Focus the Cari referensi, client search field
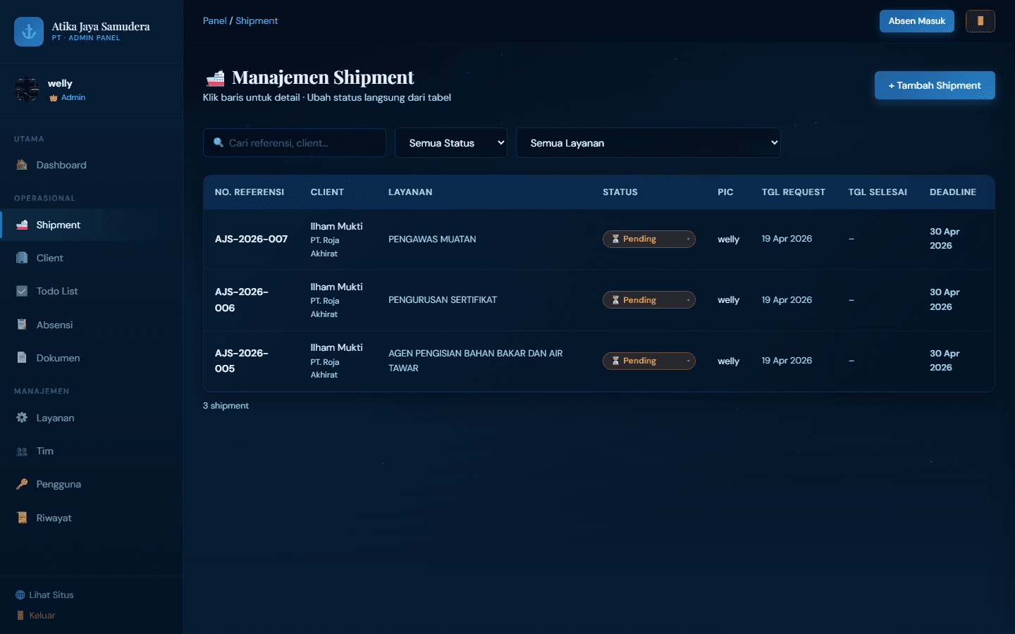The image size is (1015, 634). click(x=295, y=143)
